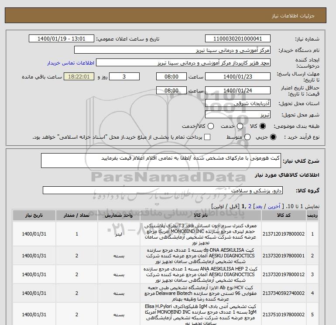The image size is (336, 325).
Task: Go to the بعد (next) page link
Action: click(259, 206)
